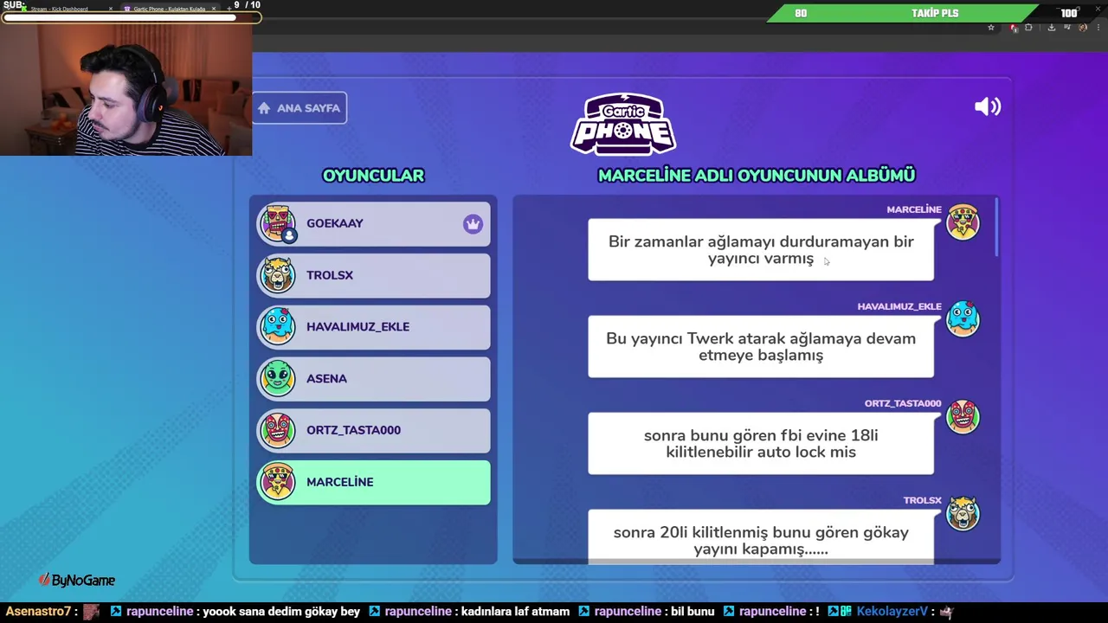This screenshot has width=1108, height=623.
Task: Click the OYUNCULAR heading
Action: coord(373,176)
